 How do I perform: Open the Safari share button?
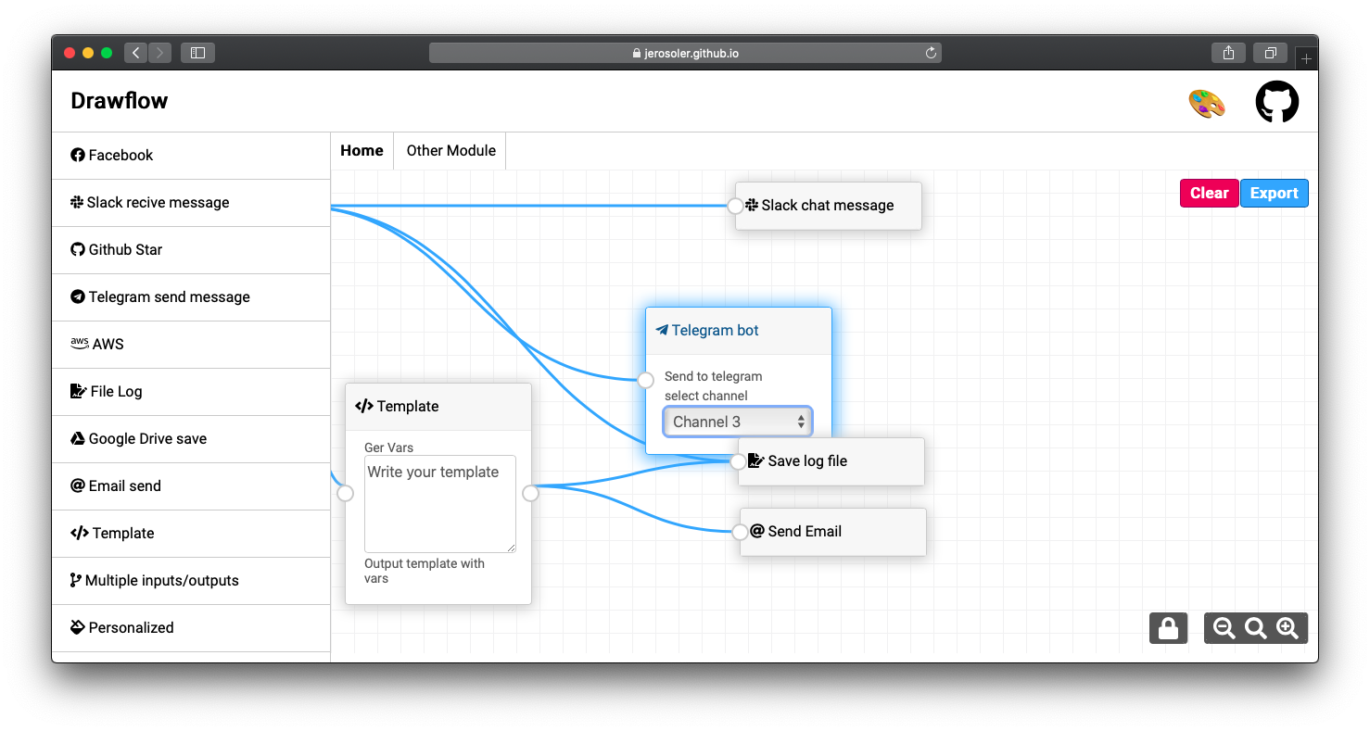point(1228,53)
